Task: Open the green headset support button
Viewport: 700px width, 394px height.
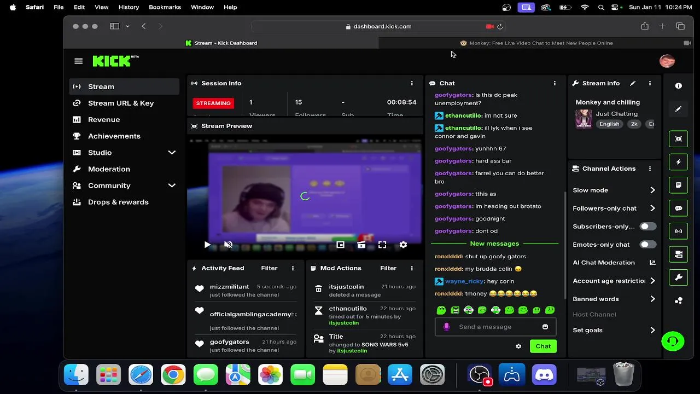Action: (673, 341)
